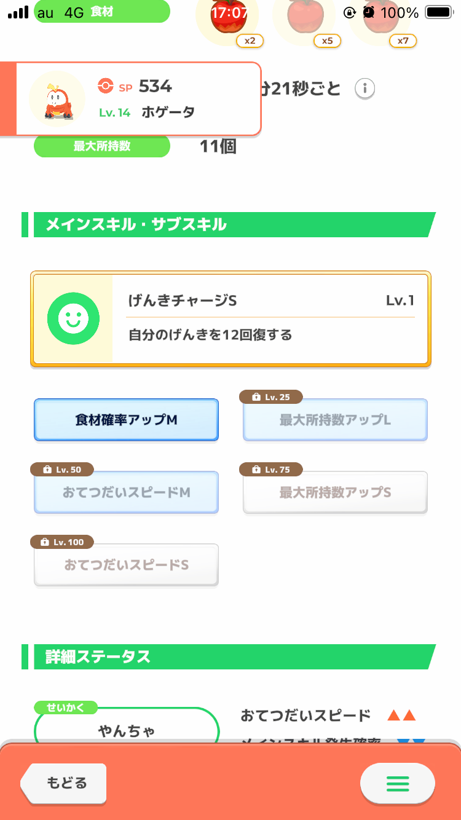Viewport: 461px width, 820px height.
Task: Tap the apple ingredient marked x5
Action: coord(304,20)
